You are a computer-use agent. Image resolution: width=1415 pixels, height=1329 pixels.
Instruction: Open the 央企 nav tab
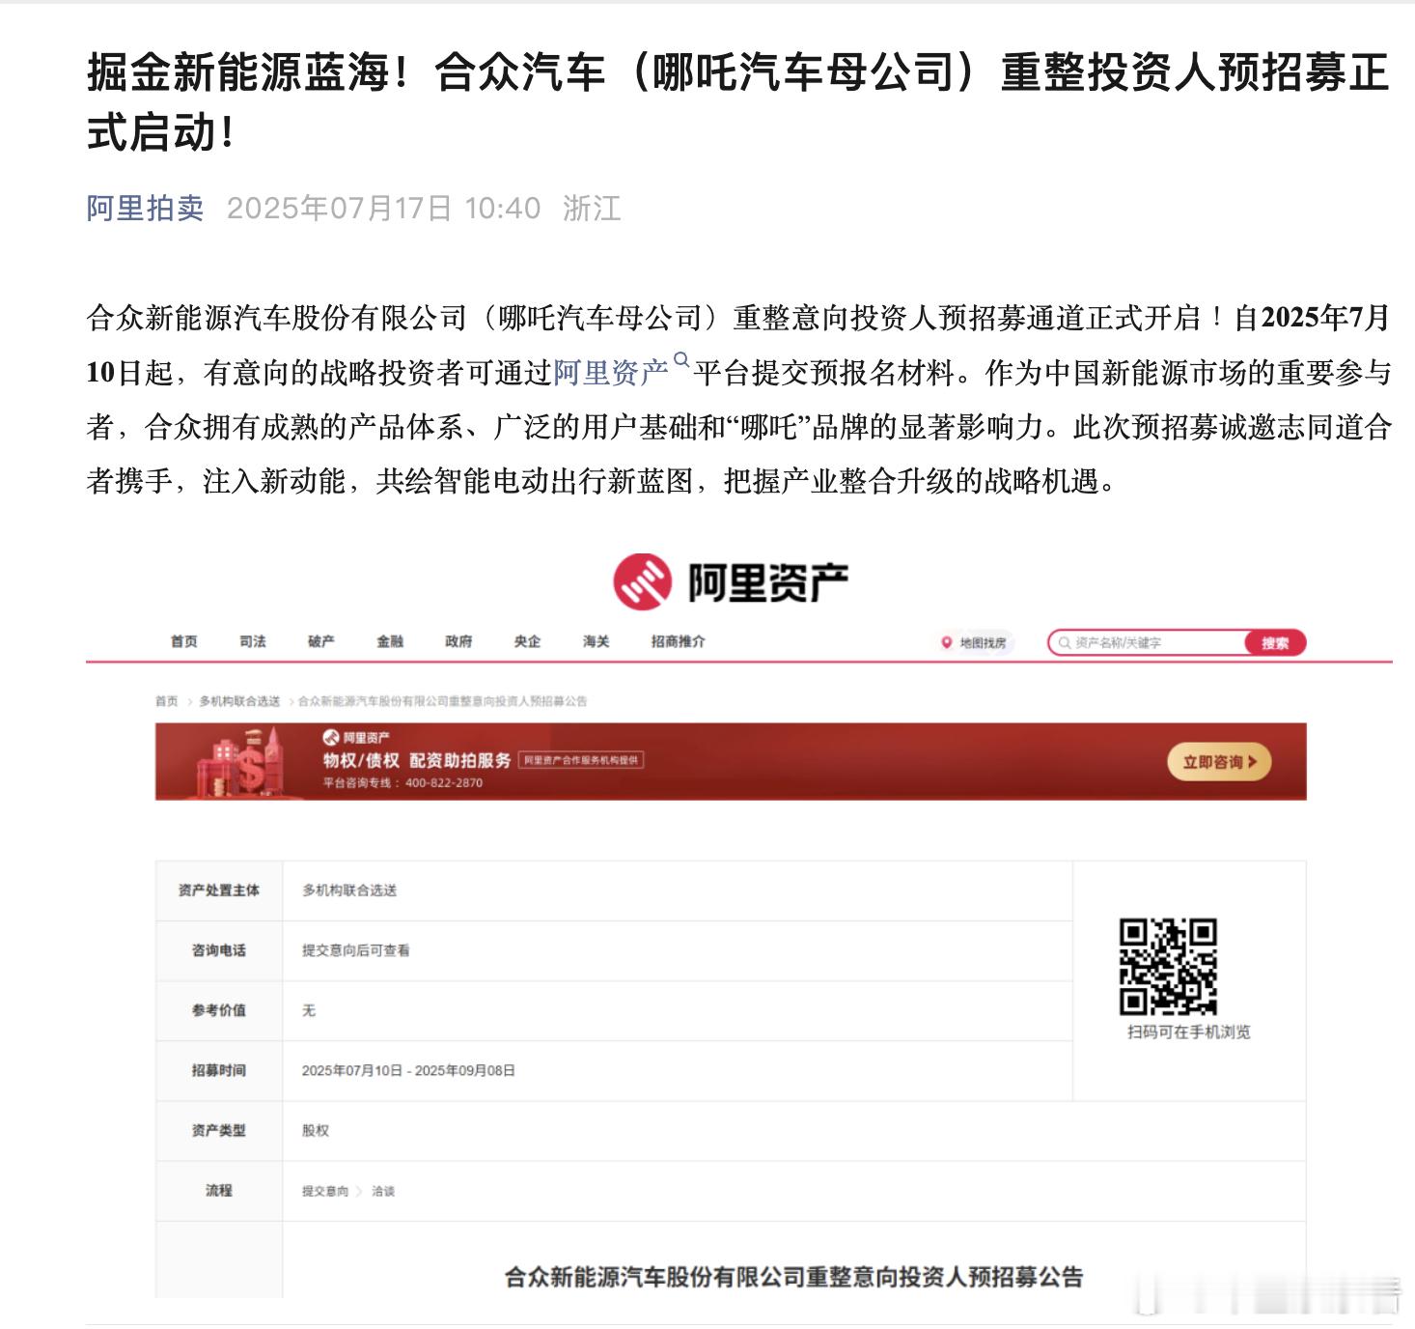[x=527, y=641]
